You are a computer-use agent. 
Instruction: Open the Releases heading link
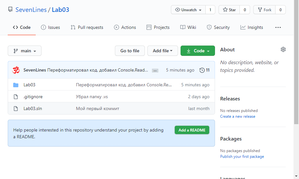230,99
